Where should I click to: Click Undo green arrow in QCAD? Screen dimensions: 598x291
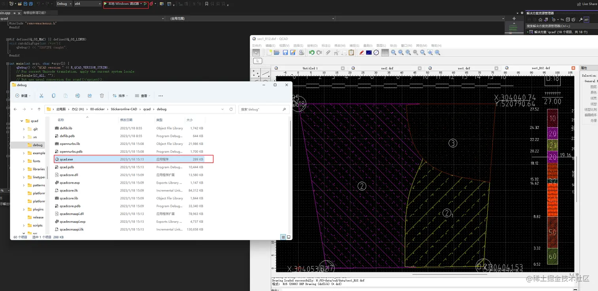click(312, 53)
